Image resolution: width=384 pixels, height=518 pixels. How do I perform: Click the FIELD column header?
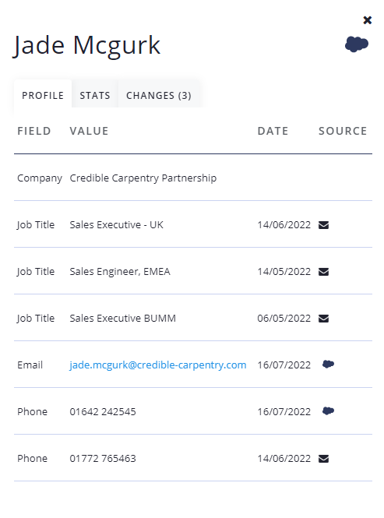tap(34, 131)
